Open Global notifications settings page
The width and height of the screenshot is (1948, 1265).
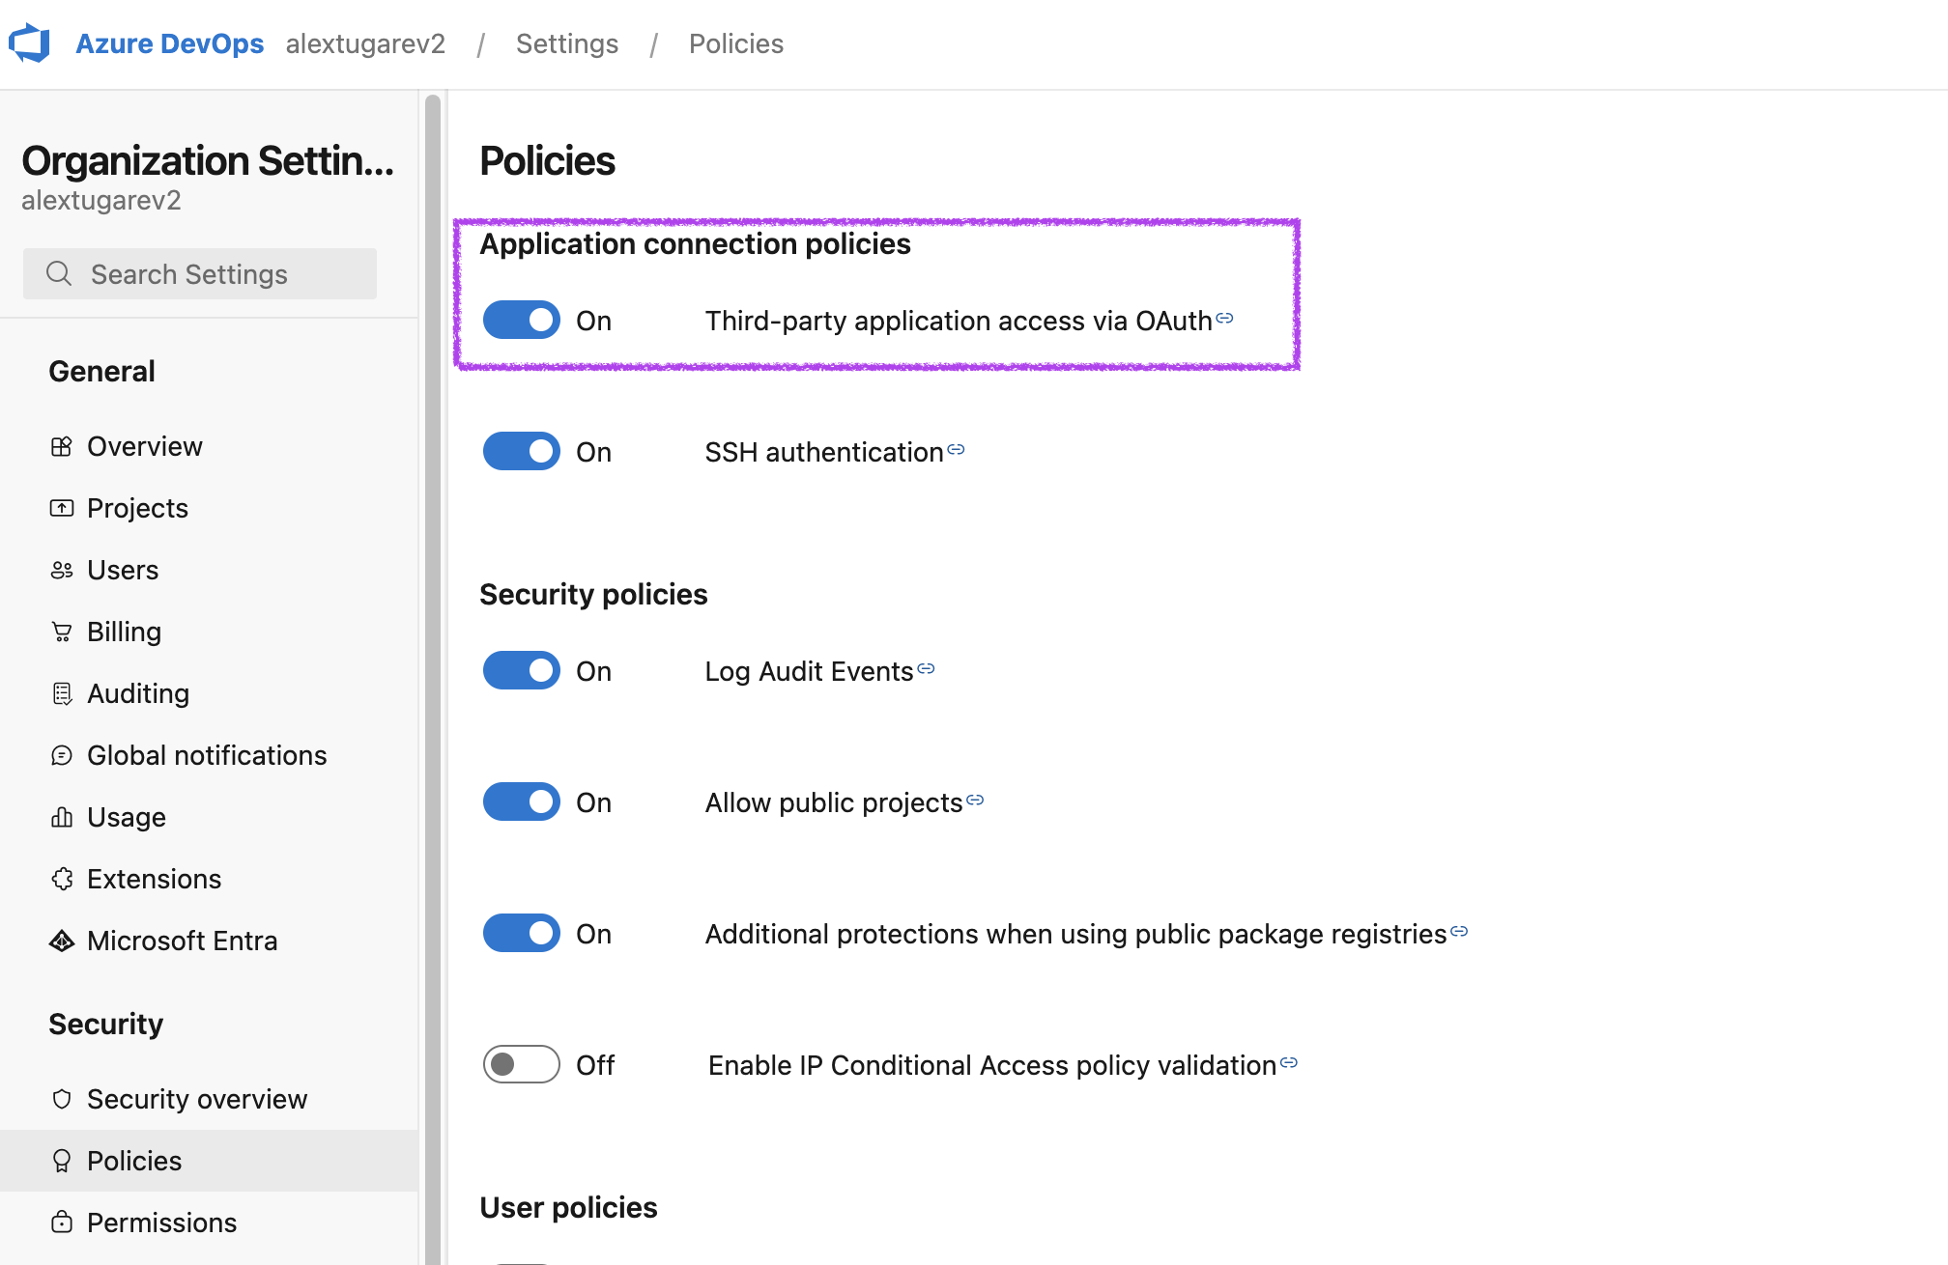206,755
